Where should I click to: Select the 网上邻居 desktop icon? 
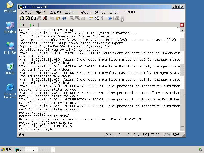click(x=10, y=48)
